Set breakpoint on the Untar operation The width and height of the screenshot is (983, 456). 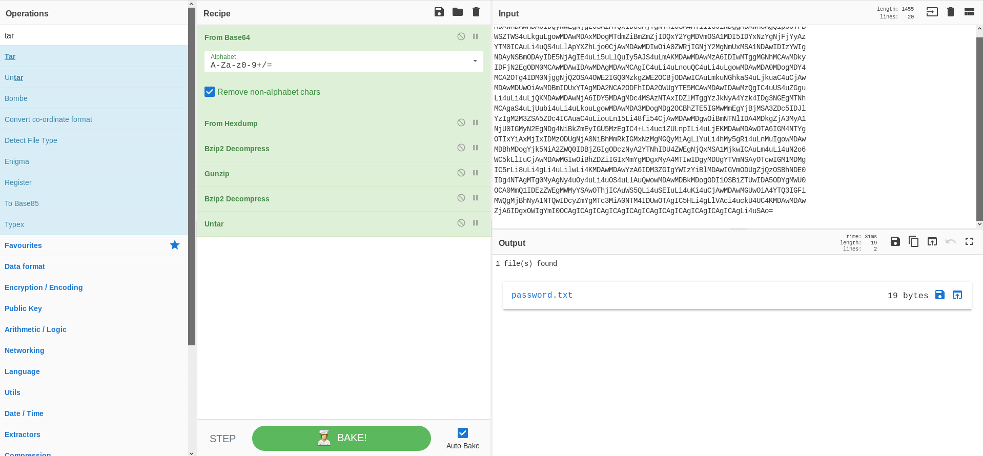point(476,223)
